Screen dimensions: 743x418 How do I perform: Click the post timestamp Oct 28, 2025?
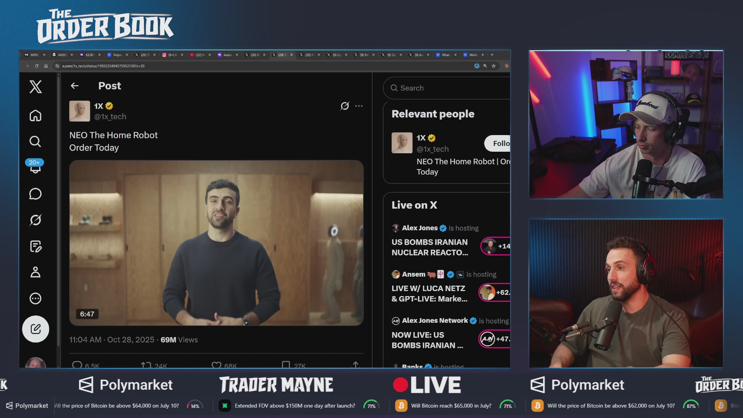pyautogui.click(x=112, y=339)
